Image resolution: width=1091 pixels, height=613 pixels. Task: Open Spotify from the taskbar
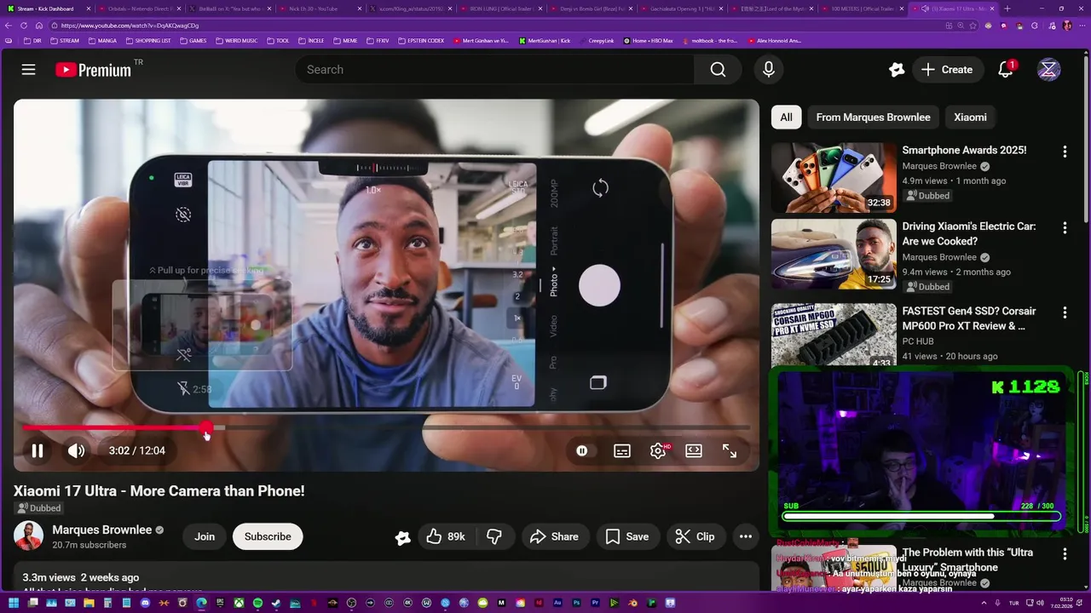click(x=257, y=604)
